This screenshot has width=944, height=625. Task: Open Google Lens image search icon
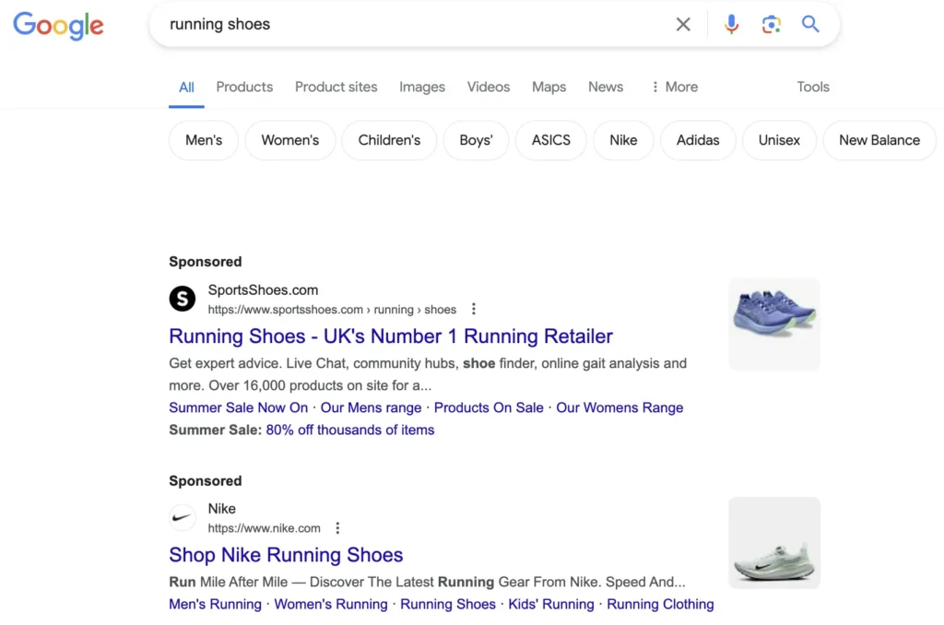pos(771,25)
